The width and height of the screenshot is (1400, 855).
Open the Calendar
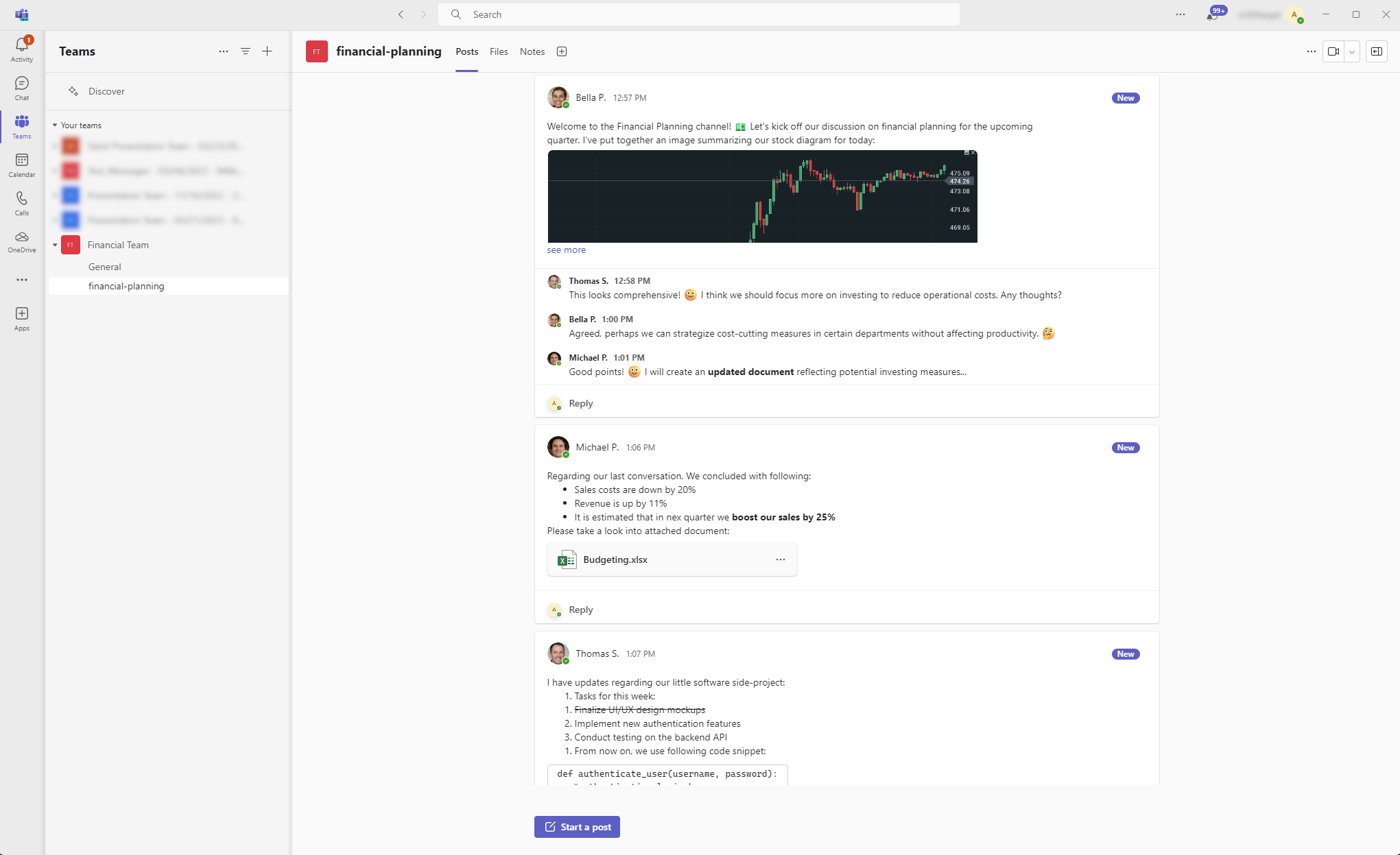(x=22, y=165)
